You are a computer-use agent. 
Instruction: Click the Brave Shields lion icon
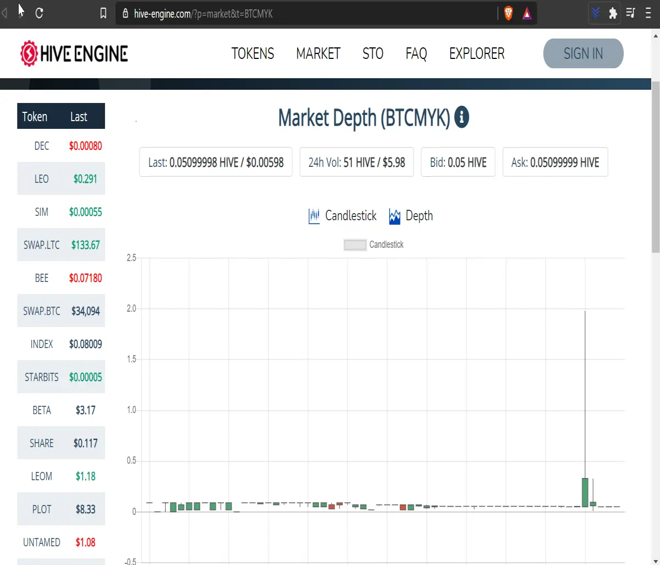[x=509, y=14]
